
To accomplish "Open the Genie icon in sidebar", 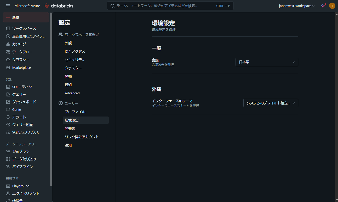I will [x=8, y=109].
